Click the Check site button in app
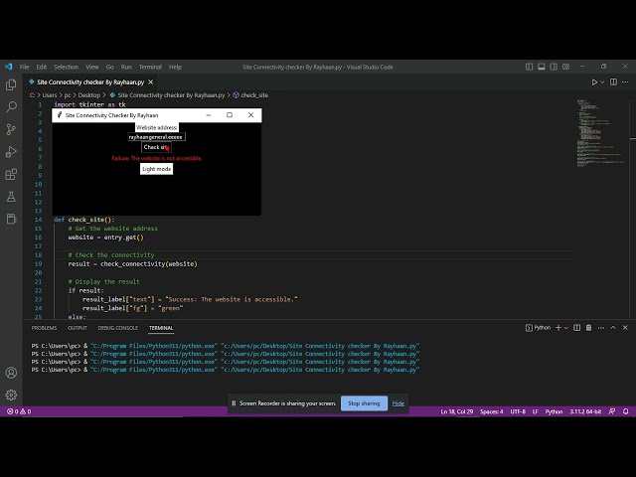 tap(157, 147)
